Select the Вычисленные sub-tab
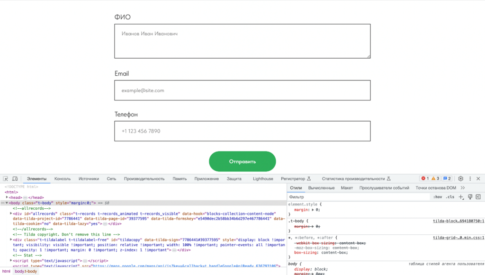Image resolution: width=485 pixels, height=275 pixels. coord(322,188)
